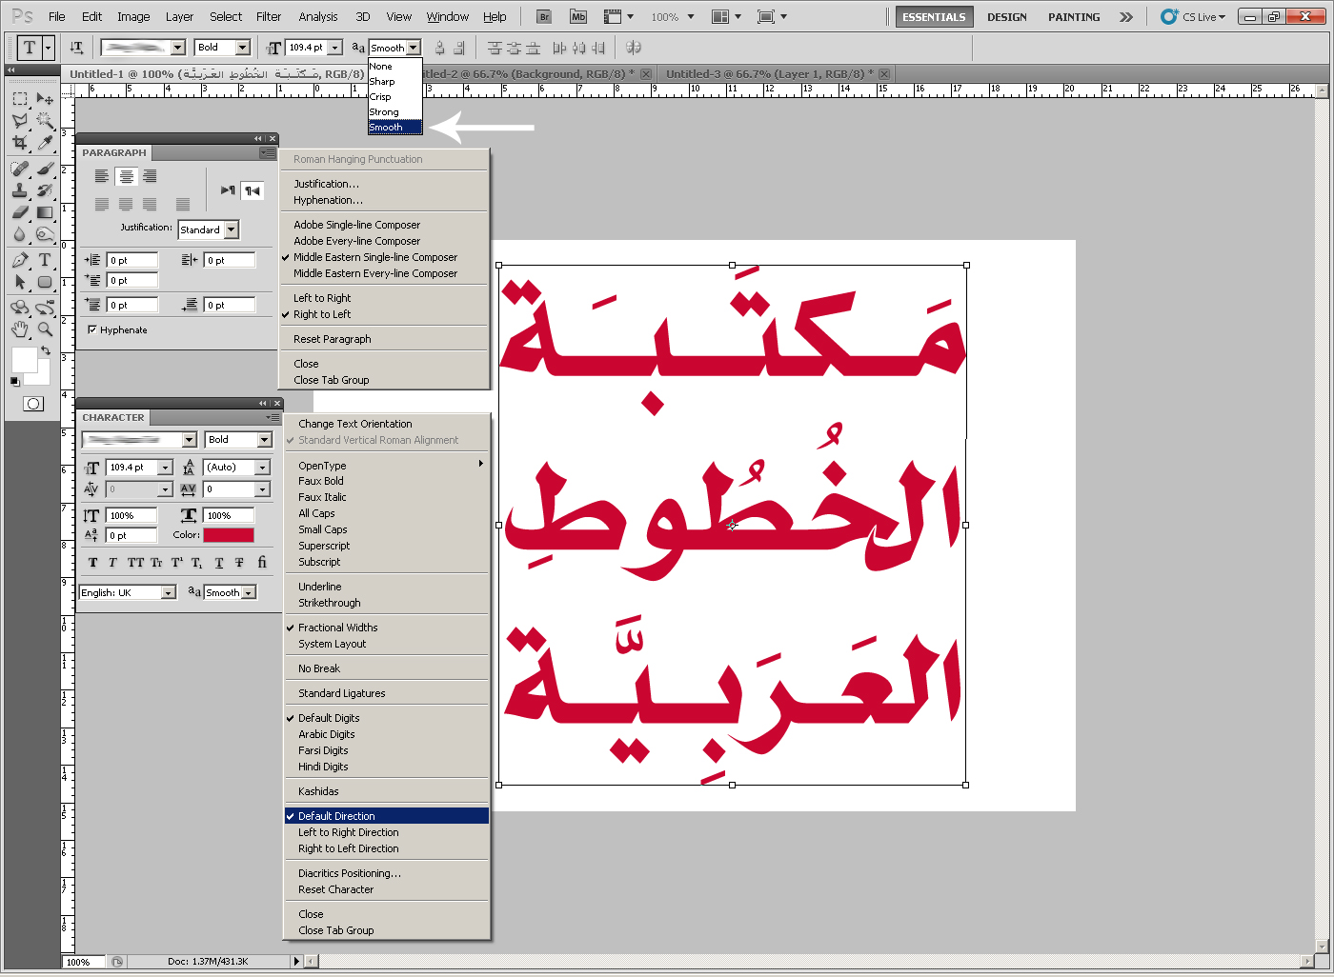1334x977 pixels.
Task: Select the Hand tool
Action: tap(20, 329)
